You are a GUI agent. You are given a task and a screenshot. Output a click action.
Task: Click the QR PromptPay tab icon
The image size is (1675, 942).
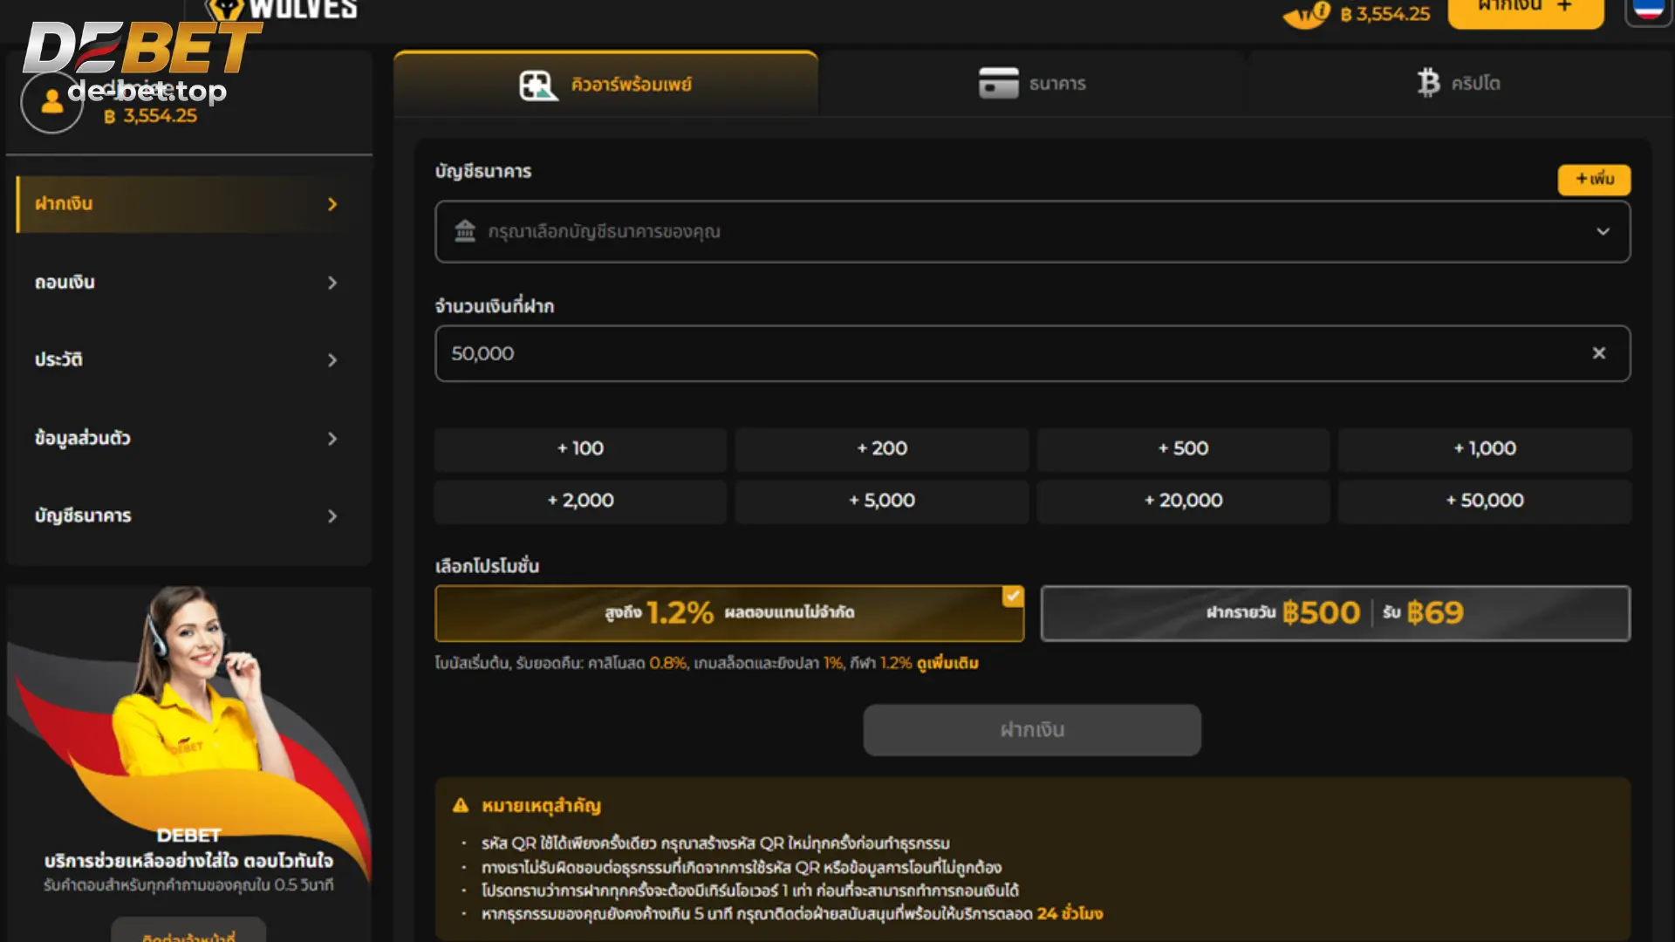(x=537, y=85)
